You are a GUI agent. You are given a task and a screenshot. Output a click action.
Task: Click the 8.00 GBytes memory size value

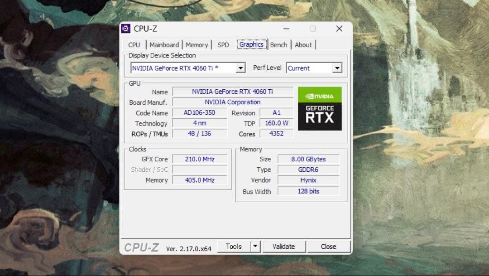[x=308, y=159]
